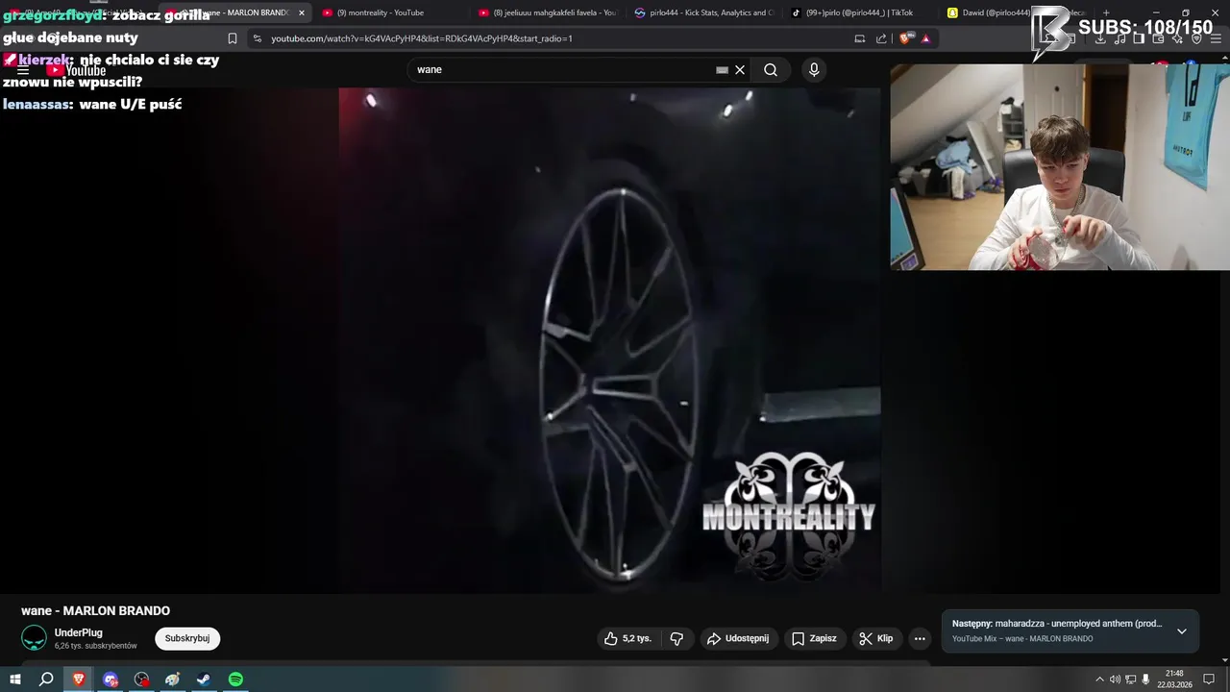Click the video player to pause
1230x692 pixels.
click(x=609, y=340)
